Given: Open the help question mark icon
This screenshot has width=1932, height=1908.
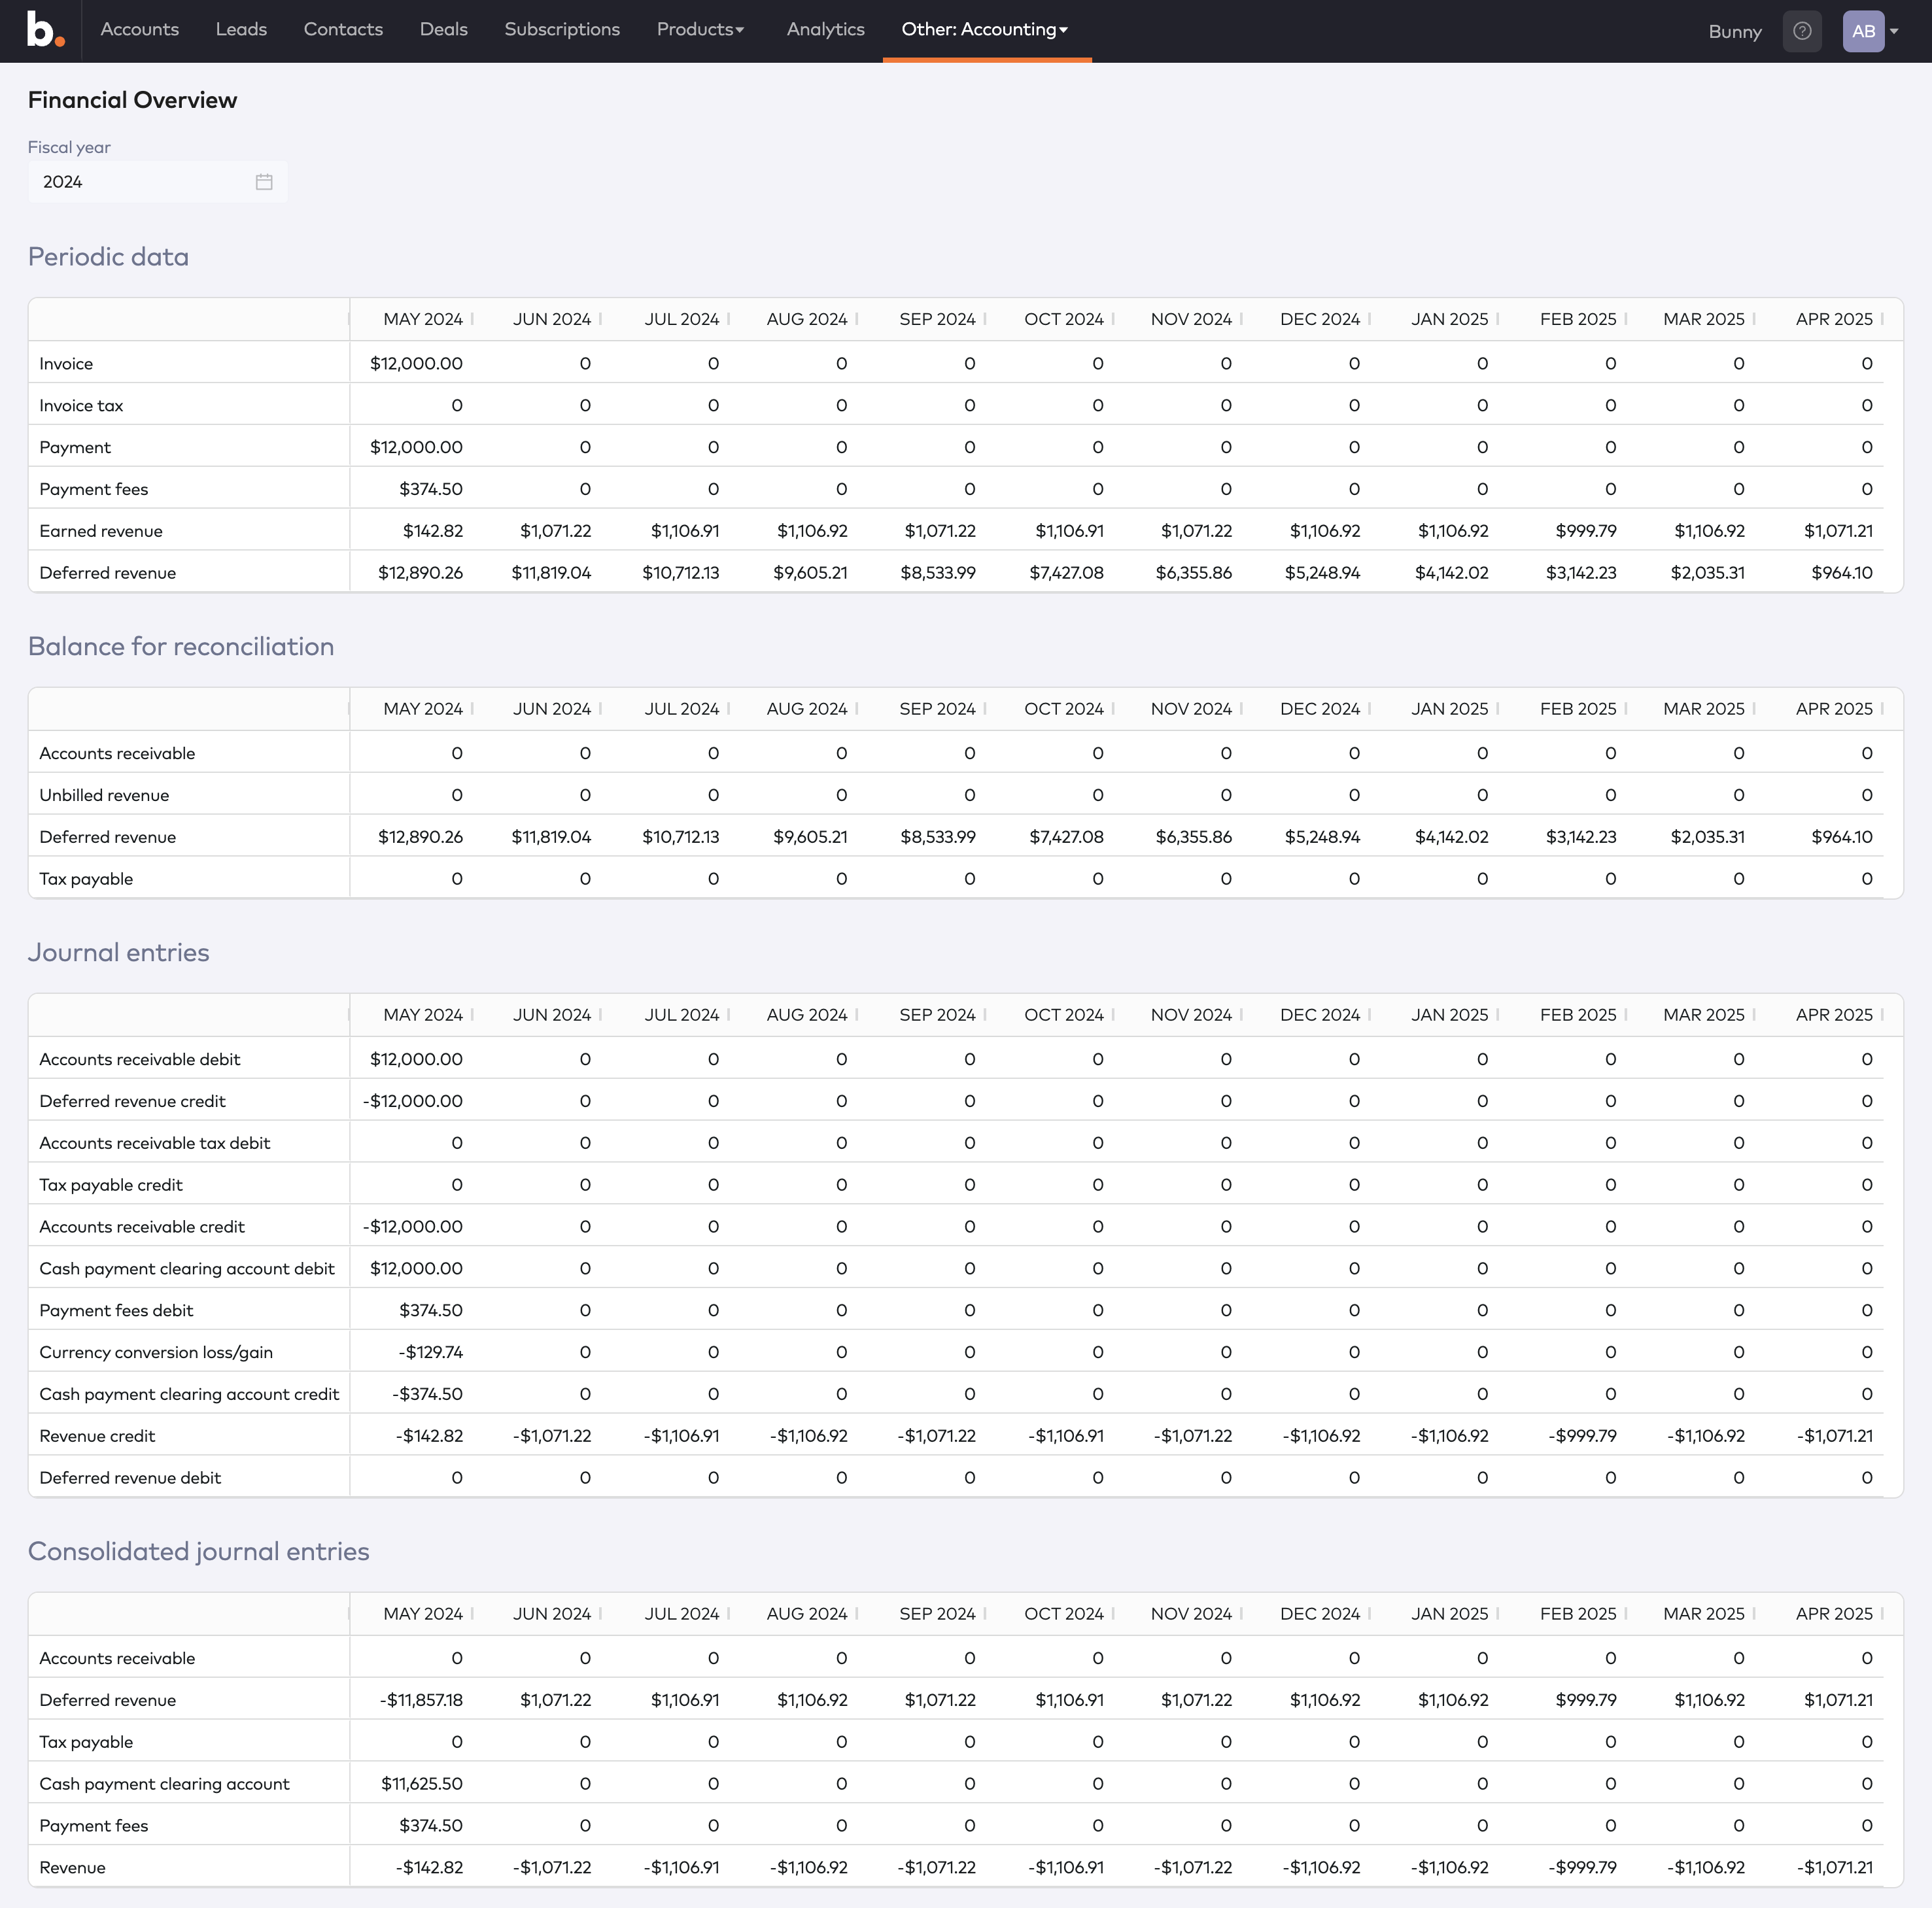Looking at the screenshot, I should coord(1802,31).
